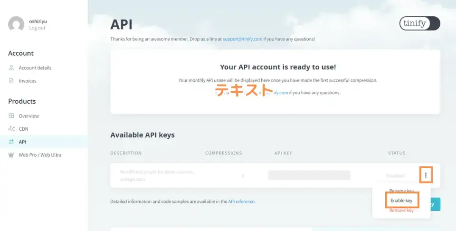Click the oshiriyu user avatar
The width and height of the screenshot is (456, 231).
point(16,24)
